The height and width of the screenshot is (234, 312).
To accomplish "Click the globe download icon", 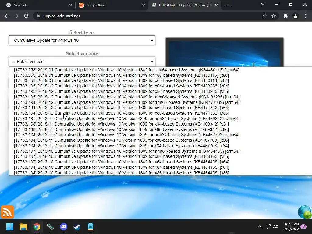I will pos(305,212).
